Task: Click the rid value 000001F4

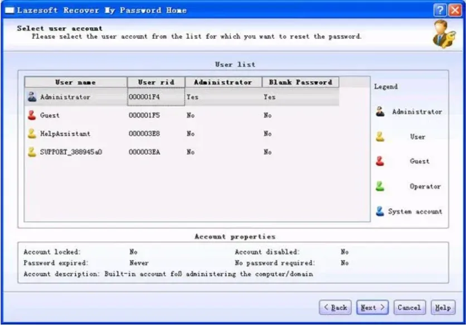Action: 144,97
